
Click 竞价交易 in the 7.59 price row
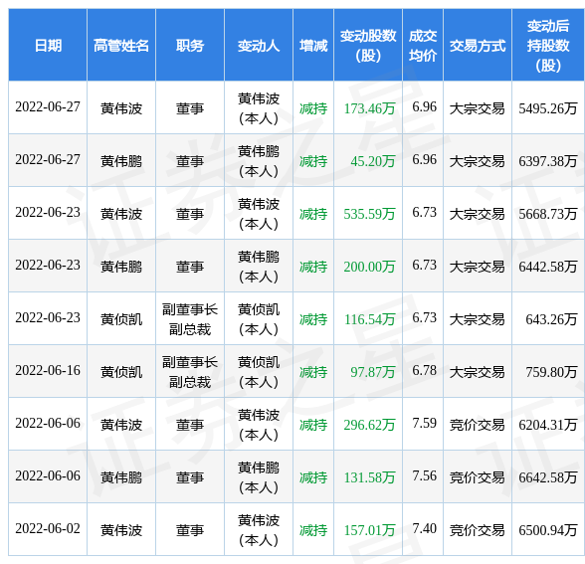pos(478,425)
